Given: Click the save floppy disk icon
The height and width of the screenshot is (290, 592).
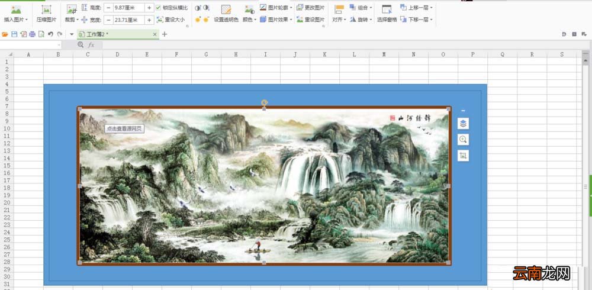Looking at the screenshot, I should click(x=14, y=34).
